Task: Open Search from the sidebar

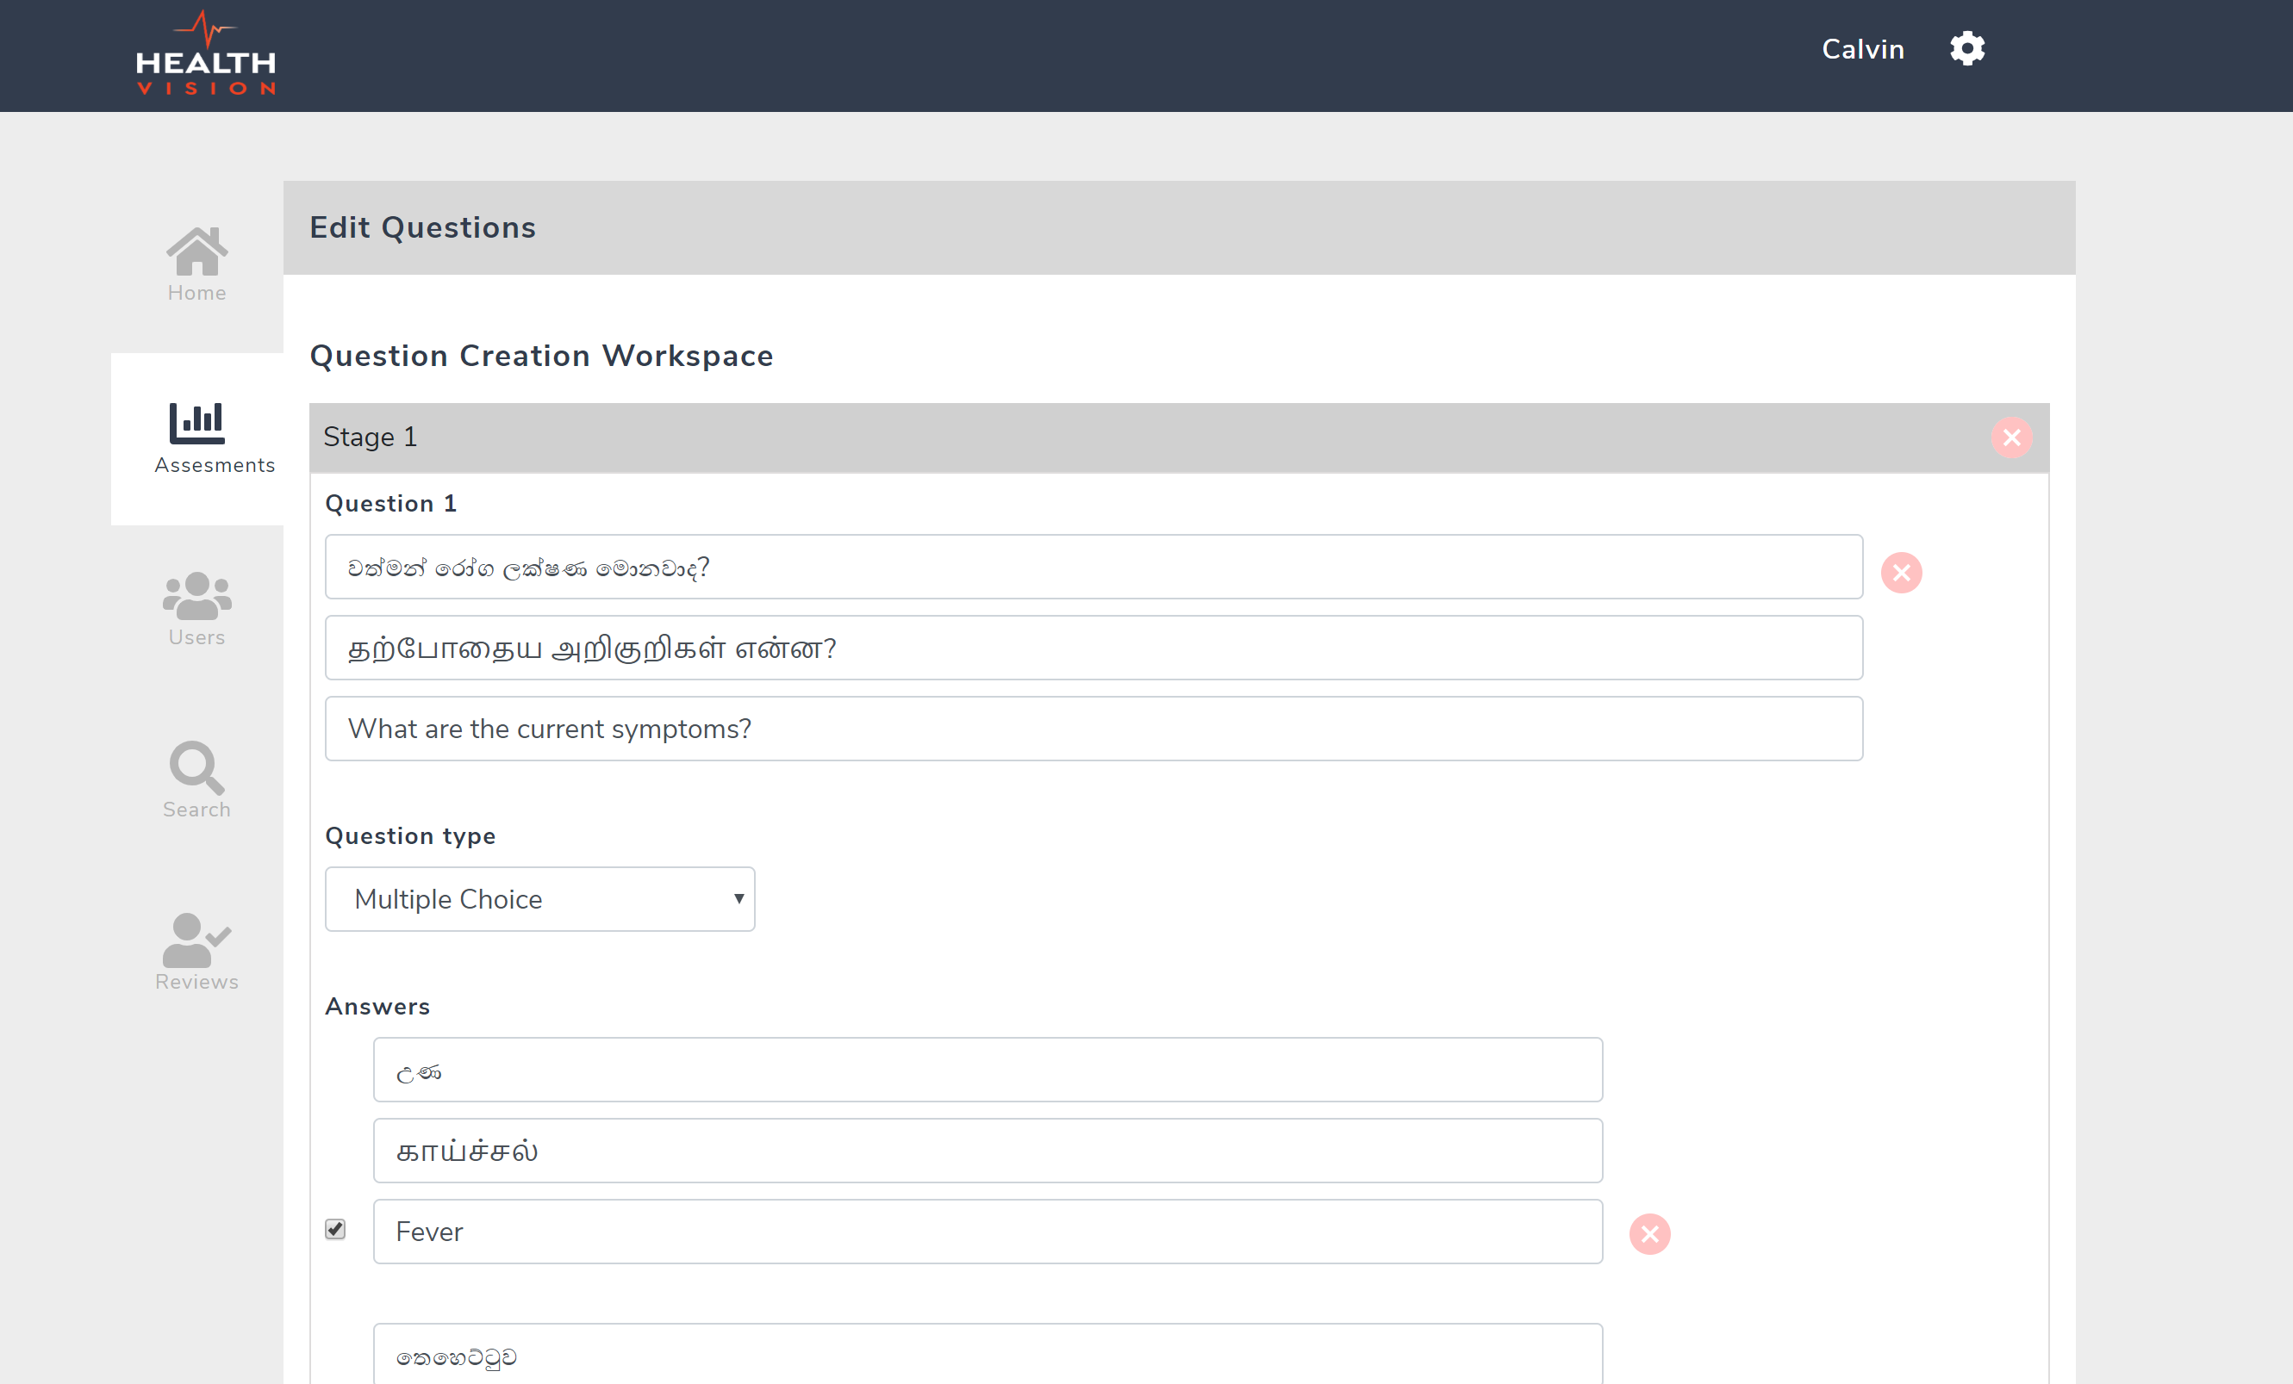Action: click(196, 780)
